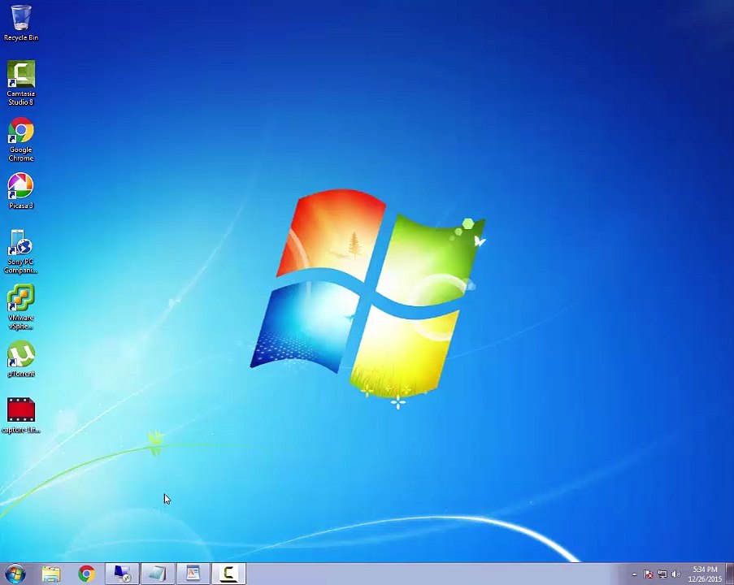Select the Google Chrome desktop shortcut

click(21, 140)
